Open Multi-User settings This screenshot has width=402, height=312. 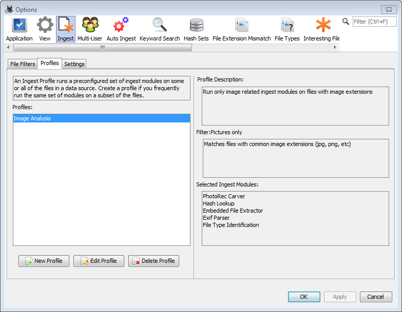coord(90,29)
